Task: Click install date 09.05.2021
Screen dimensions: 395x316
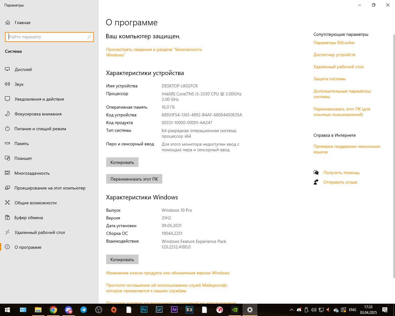Action: (172, 226)
